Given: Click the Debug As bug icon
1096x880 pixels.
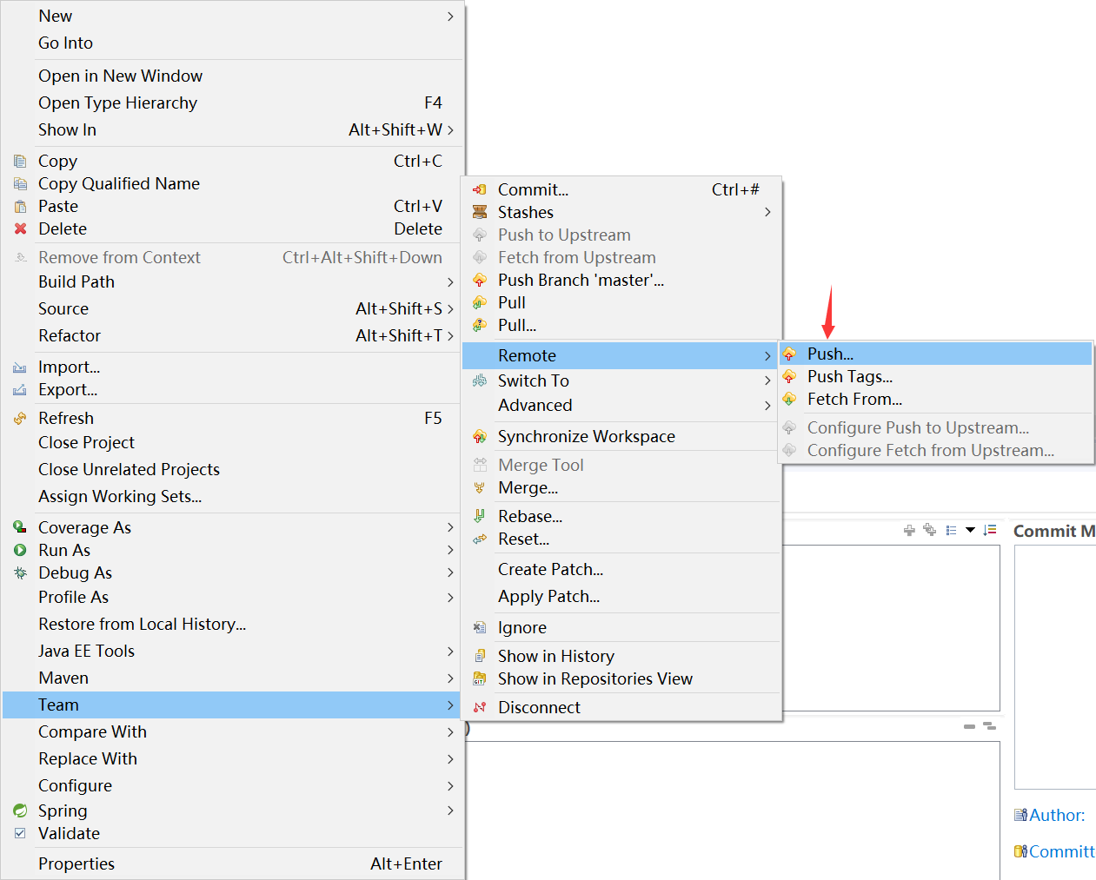Looking at the screenshot, I should click(20, 572).
